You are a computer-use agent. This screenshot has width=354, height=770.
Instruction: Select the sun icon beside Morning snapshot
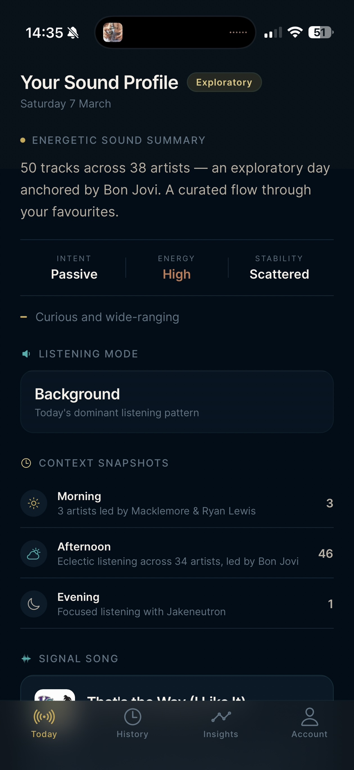[34, 503]
